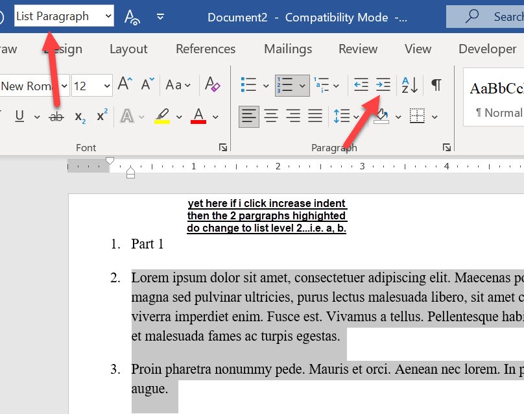Screen dimensions: 524x414
Task: Click the 'Part 1' list item text
Action: tap(147, 244)
